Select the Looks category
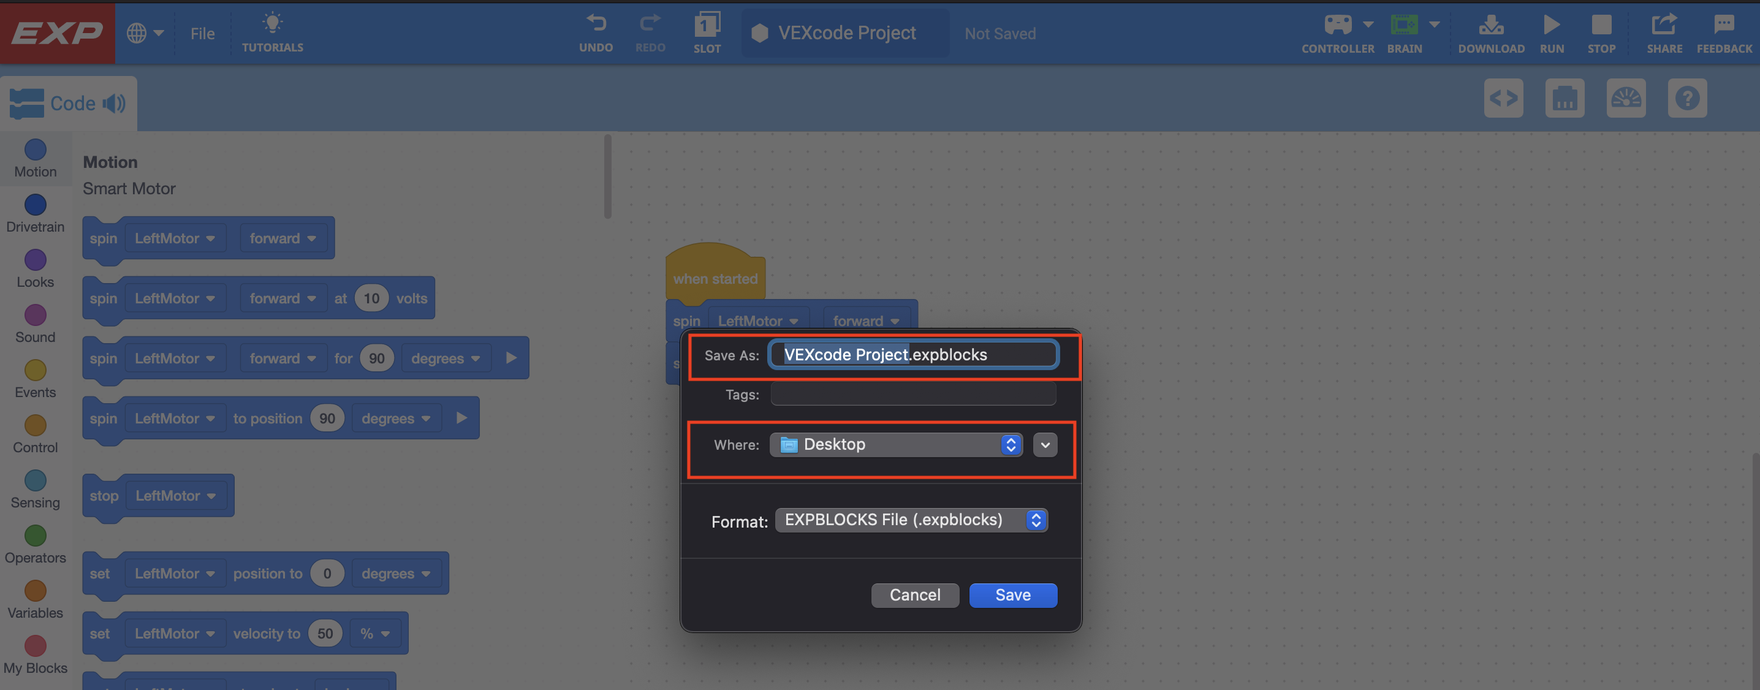Viewport: 1760px width, 690px height. pyautogui.click(x=36, y=269)
